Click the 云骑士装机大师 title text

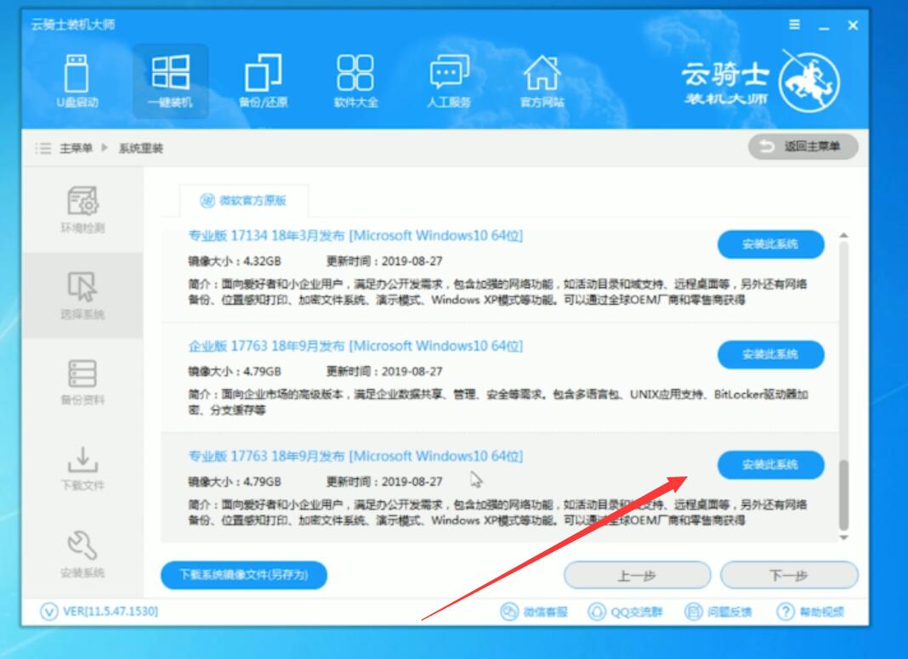pyautogui.click(x=73, y=25)
